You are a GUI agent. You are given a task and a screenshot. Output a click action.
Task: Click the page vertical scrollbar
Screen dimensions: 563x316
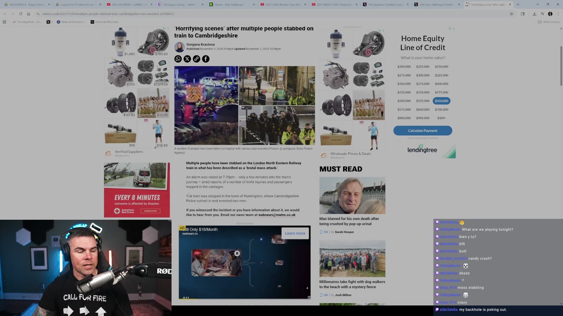point(561,66)
